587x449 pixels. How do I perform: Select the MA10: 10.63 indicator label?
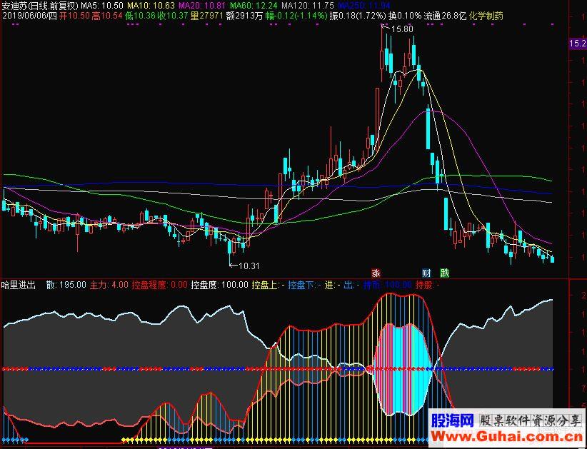coord(151,6)
